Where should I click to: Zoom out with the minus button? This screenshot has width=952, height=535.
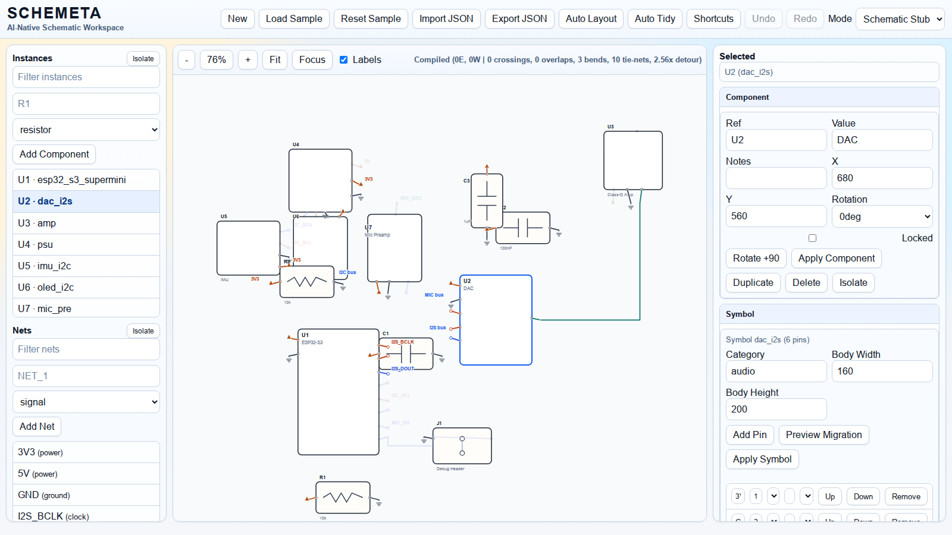[186, 59]
